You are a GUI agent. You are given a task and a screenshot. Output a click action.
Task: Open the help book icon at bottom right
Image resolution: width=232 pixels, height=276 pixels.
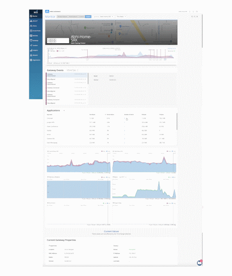pyautogui.click(x=200, y=263)
